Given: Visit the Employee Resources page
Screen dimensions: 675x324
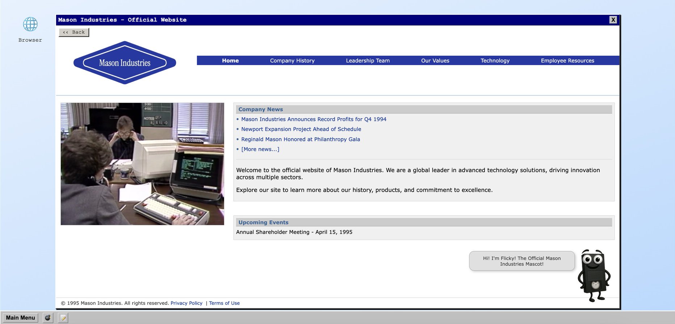Looking at the screenshot, I should tap(567, 61).
